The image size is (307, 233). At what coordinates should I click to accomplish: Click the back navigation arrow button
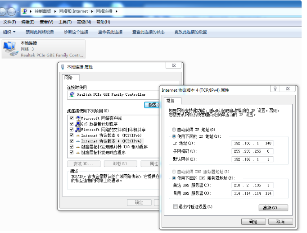point(5,11)
